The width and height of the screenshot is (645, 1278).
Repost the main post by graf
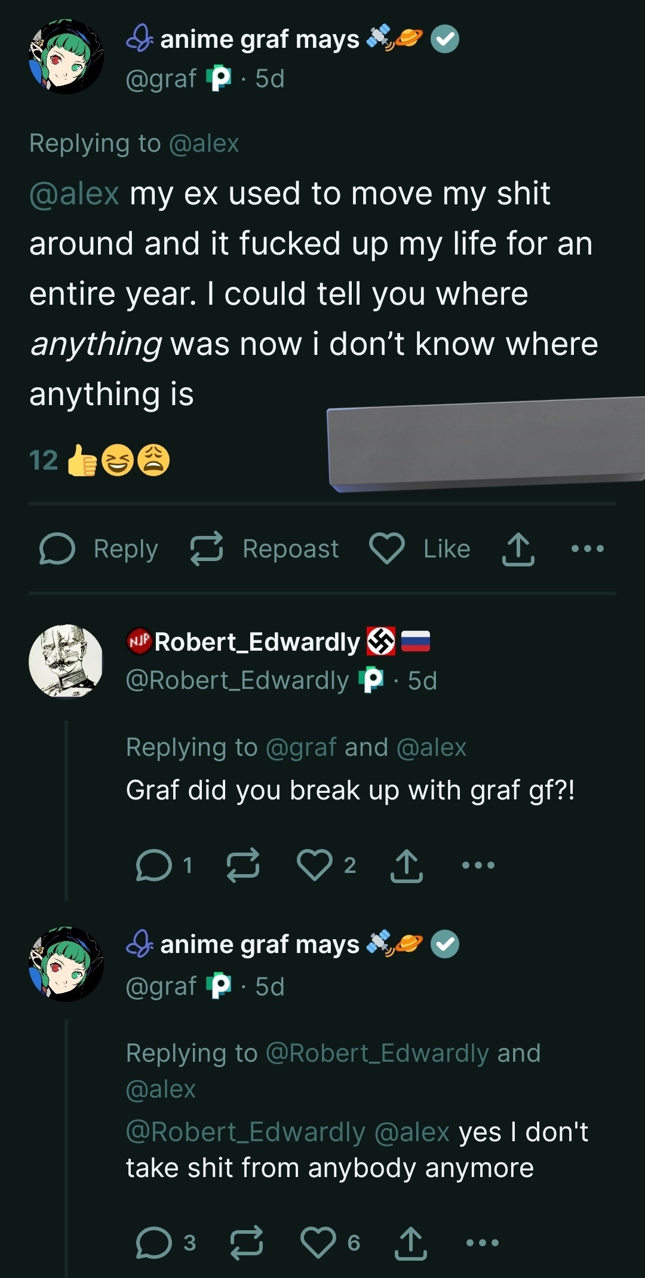point(207,549)
